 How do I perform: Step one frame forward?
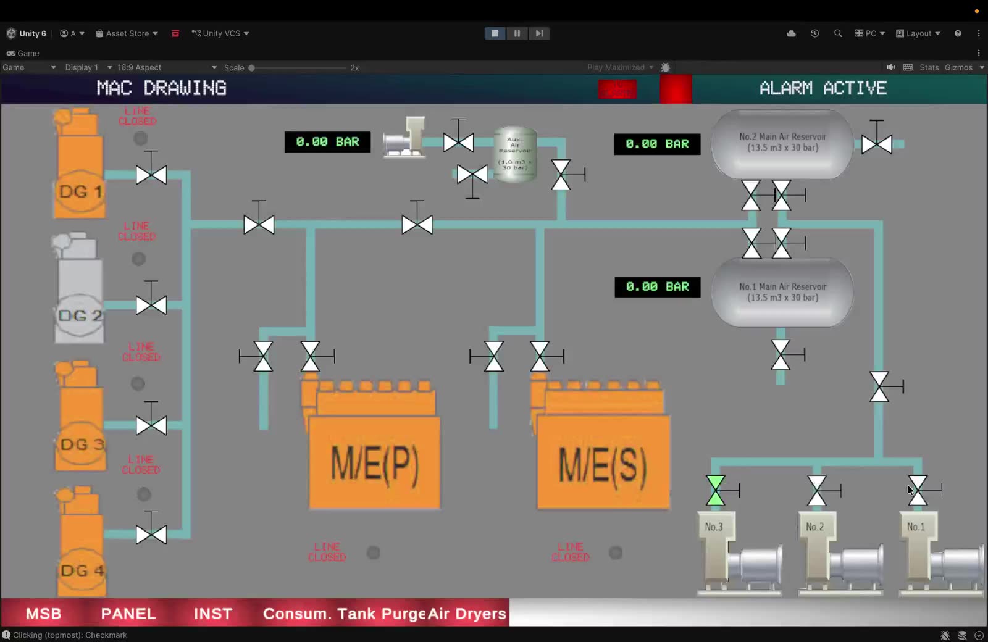pos(539,33)
